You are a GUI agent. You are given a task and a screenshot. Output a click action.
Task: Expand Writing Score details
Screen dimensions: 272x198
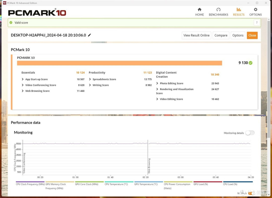90,85
